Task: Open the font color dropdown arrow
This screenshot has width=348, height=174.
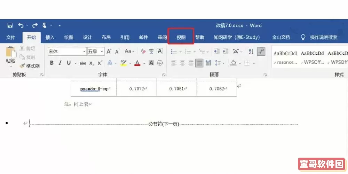Action: coord(144,63)
